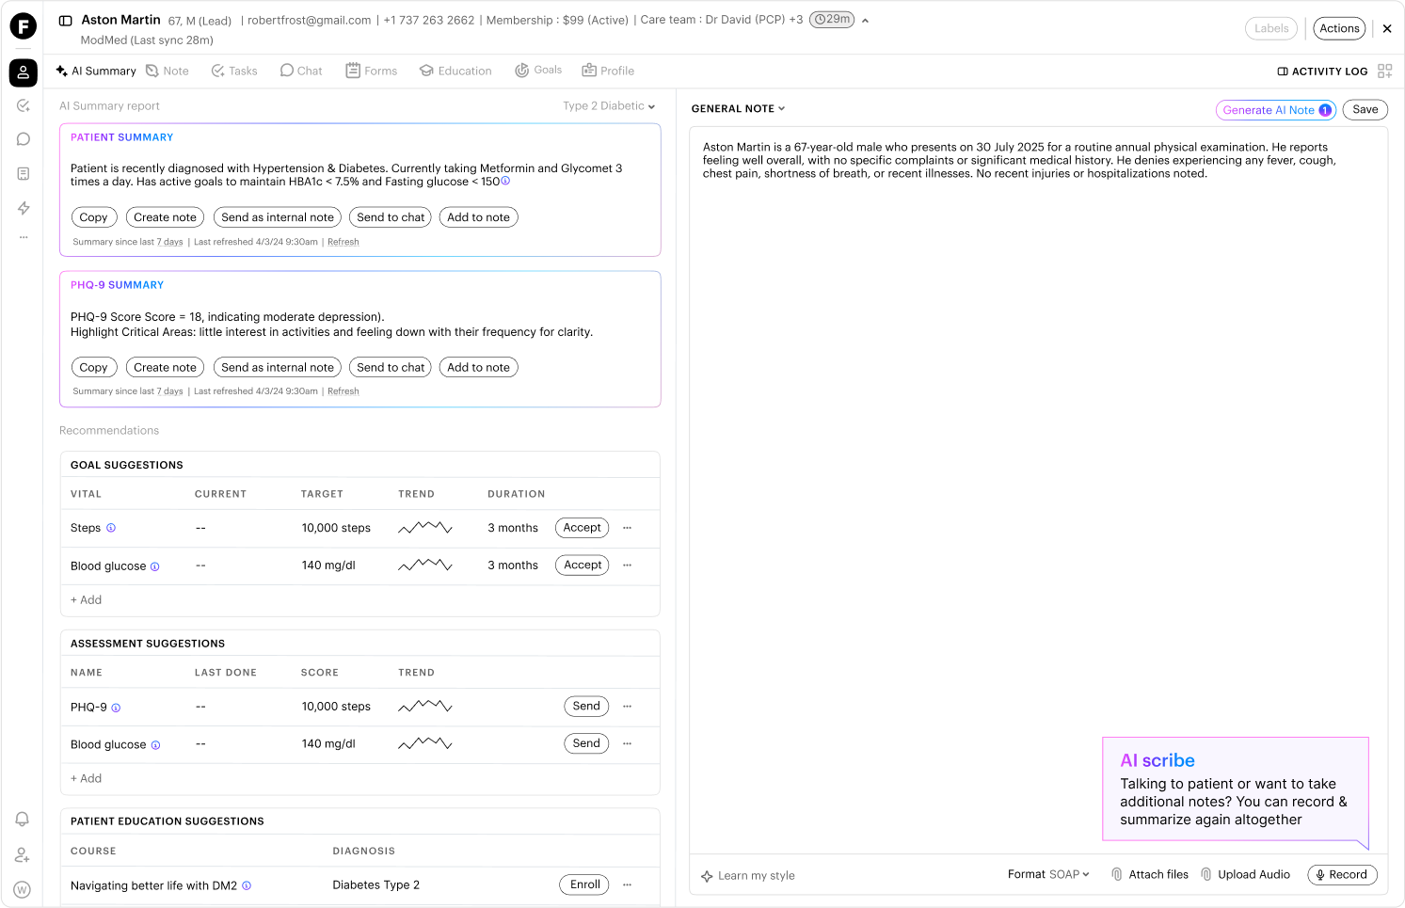Click the F logo in the sidebar
The width and height of the screenshot is (1405, 908).
click(x=23, y=25)
